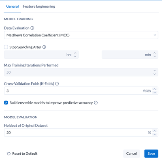Viewport: 162px width, 158px height.
Task: Uncheck Build ensemble models checkbox
Action: [6, 102]
